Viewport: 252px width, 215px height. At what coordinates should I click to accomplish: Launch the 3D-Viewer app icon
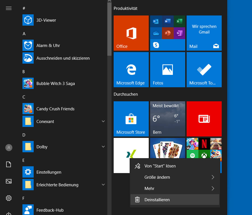(28, 20)
